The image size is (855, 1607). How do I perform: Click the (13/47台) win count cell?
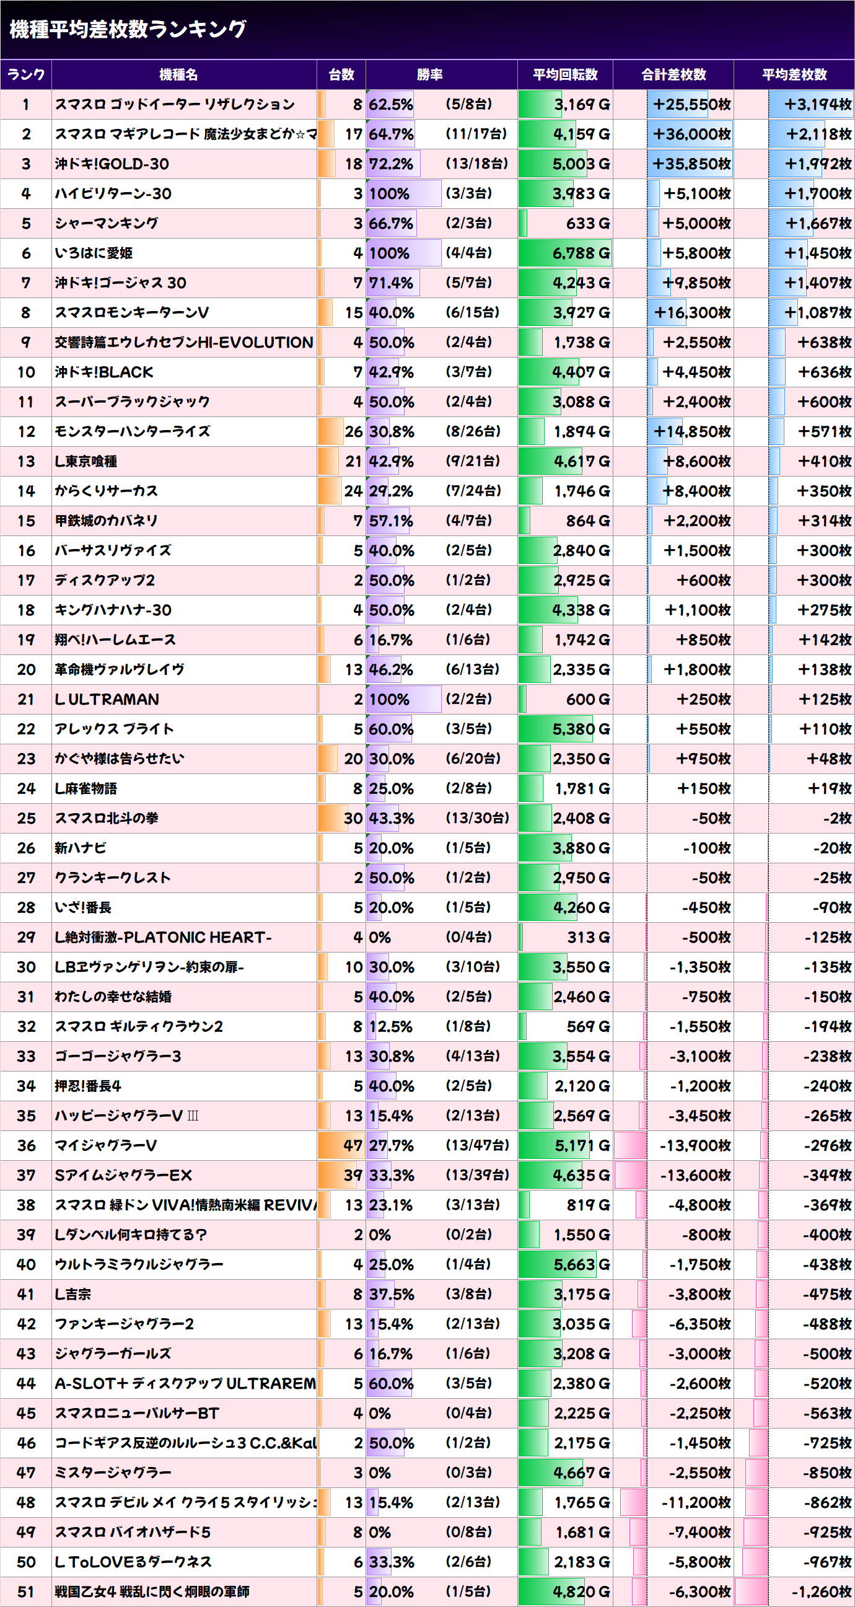(x=477, y=1145)
